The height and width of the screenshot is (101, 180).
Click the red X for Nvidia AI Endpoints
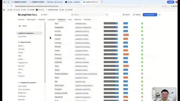pyautogui.click(x=142, y=74)
